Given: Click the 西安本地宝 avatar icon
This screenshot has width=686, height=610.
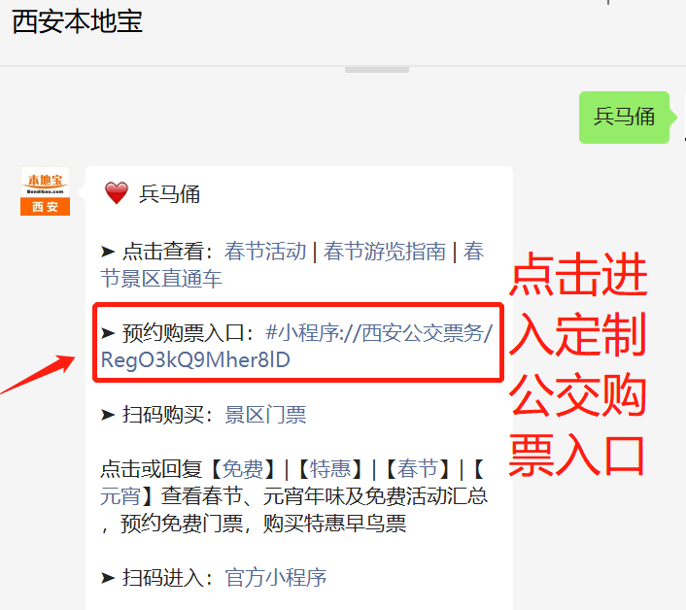Looking at the screenshot, I should [x=45, y=191].
